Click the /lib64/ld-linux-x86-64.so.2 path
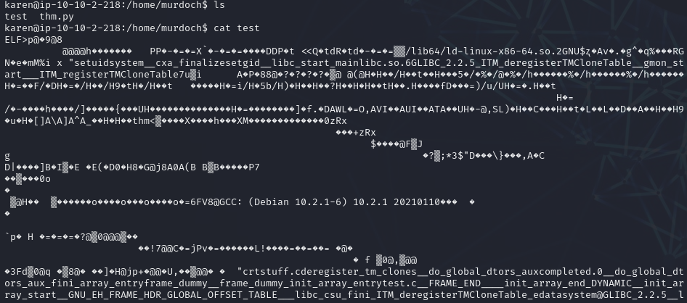Viewport: 687px width, 303px height. point(484,51)
